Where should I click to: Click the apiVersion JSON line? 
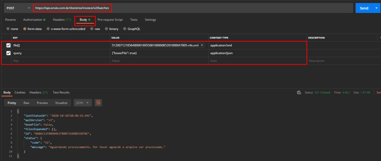point(39,120)
